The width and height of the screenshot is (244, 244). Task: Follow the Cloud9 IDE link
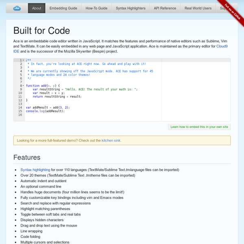point(222,46)
